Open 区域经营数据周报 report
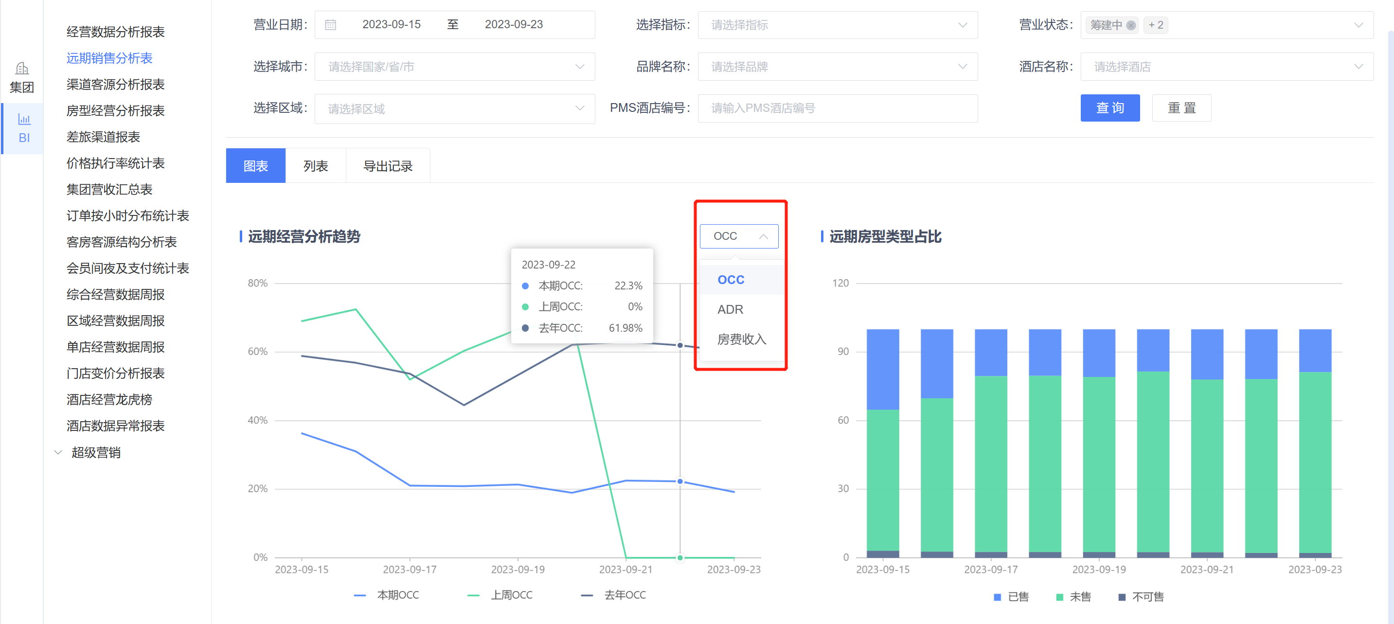This screenshot has width=1394, height=624. coord(115,321)
